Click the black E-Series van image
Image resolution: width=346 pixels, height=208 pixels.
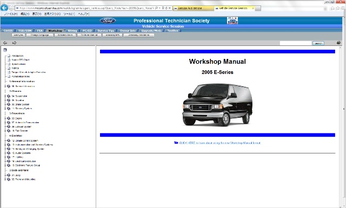click(x=217, y=105)
